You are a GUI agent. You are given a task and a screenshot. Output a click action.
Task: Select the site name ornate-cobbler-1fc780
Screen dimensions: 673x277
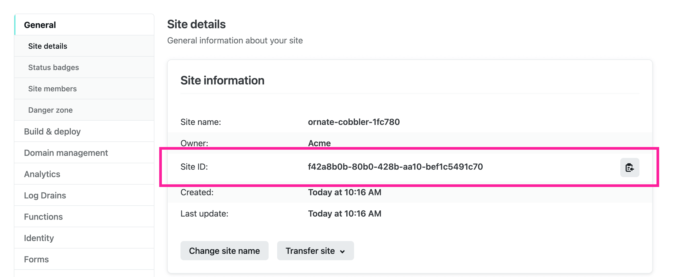[x=354, y=122]
